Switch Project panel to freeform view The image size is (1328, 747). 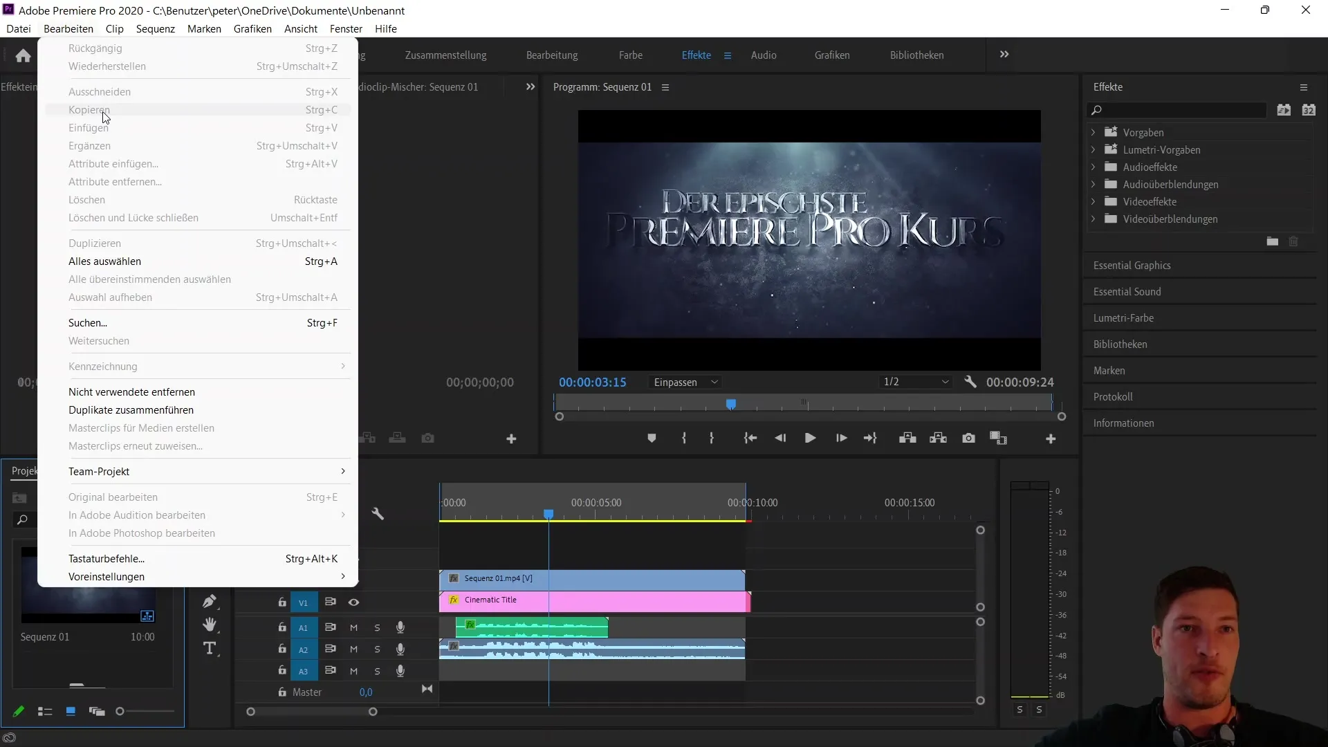point(97,711)
